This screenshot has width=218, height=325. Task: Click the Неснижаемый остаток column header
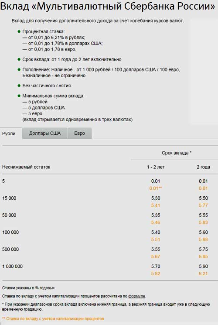(x=26, y=167)
